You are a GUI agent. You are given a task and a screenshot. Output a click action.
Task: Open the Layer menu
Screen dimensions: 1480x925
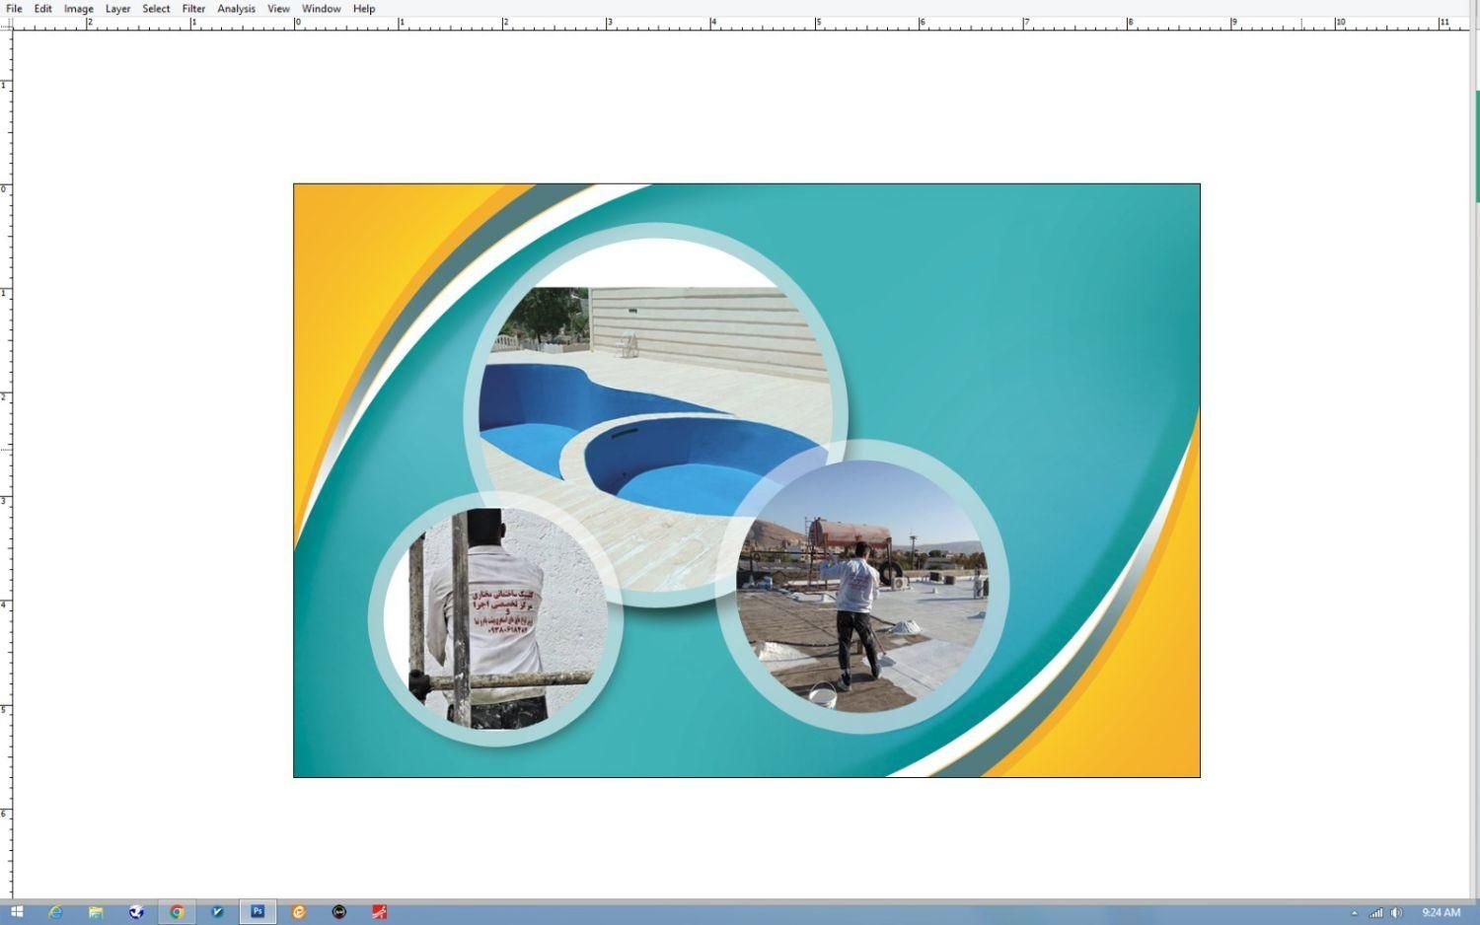pos(117,9)
